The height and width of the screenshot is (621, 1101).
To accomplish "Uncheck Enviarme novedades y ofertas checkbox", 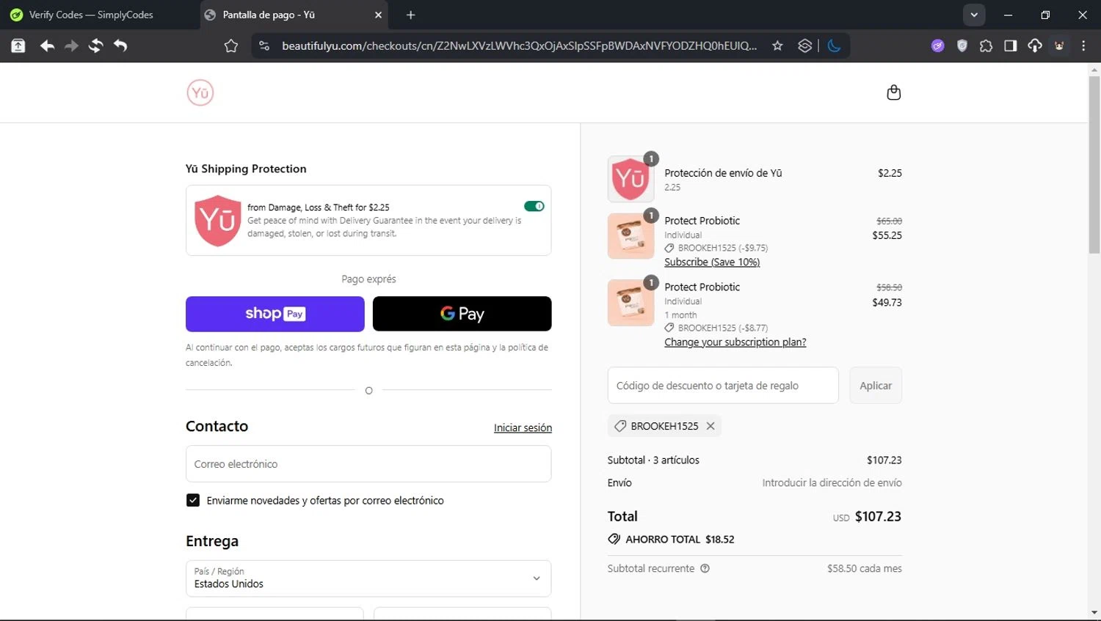I will pos(193,500).
